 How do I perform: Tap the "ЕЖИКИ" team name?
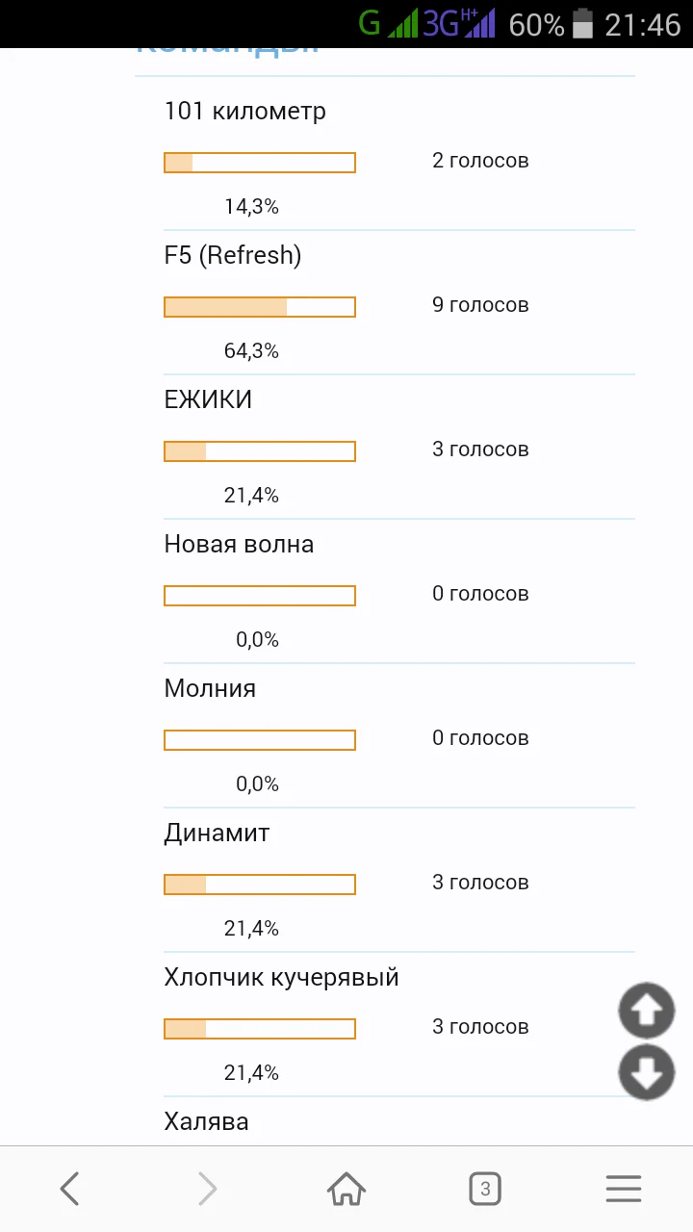click(208, 400)
